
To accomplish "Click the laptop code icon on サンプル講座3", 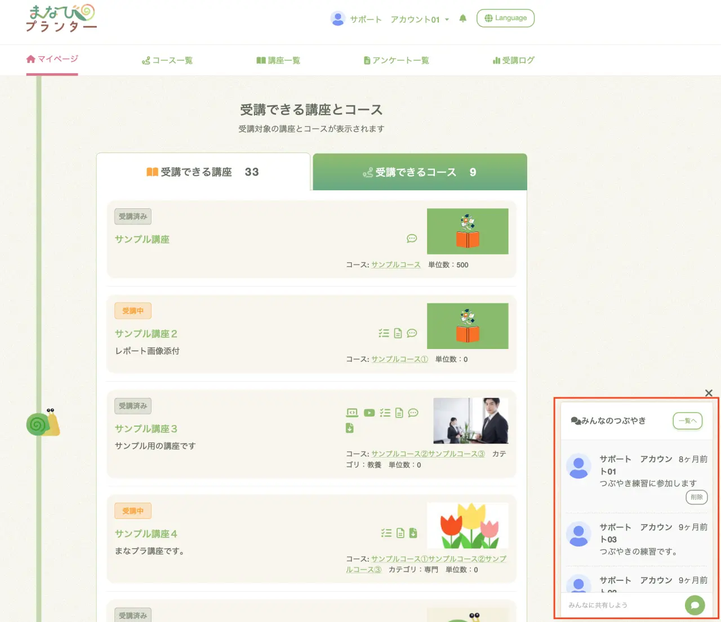I will 352,413.
